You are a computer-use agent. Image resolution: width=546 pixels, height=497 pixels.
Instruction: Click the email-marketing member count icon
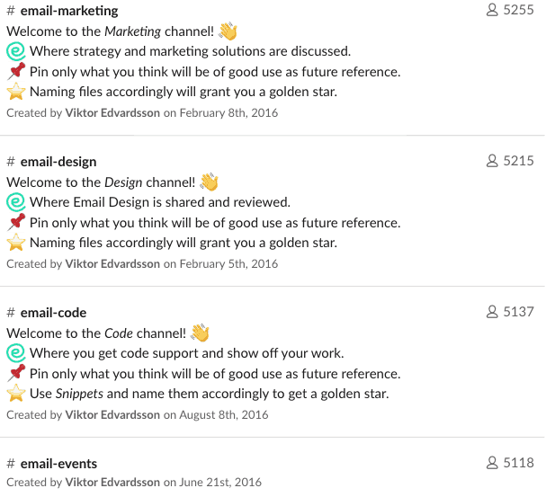[x=492, y=10]
